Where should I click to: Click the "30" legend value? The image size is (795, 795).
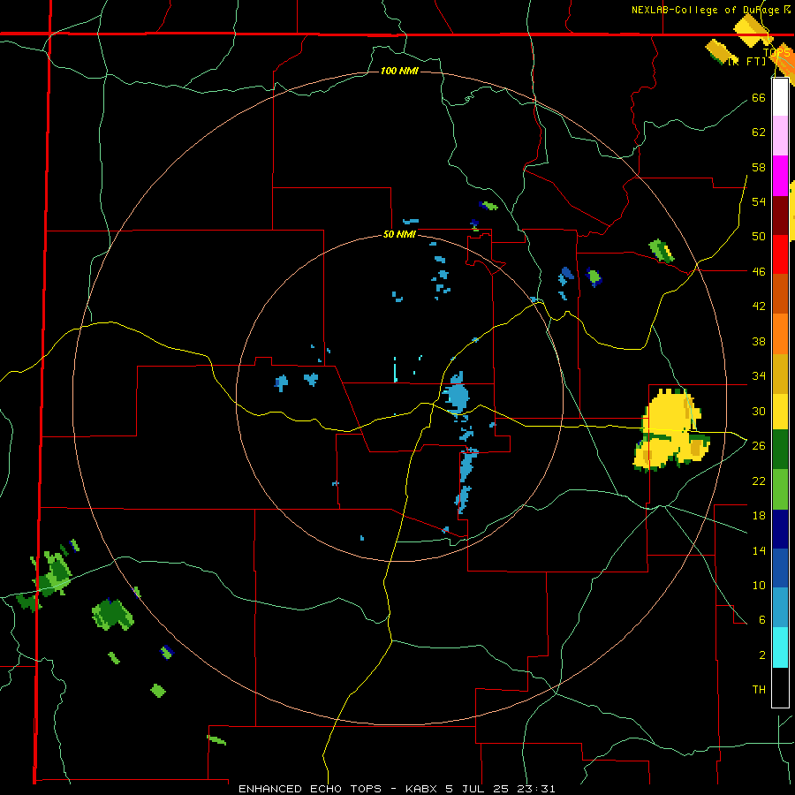759,411
